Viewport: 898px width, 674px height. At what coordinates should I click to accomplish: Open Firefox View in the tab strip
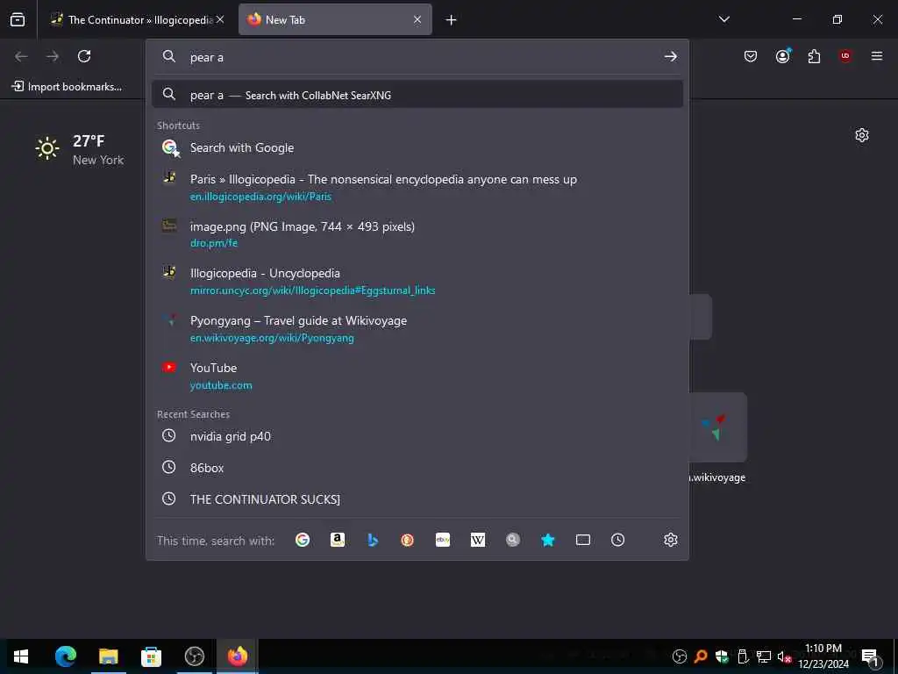pyautogui.click(x=18, y=20)
